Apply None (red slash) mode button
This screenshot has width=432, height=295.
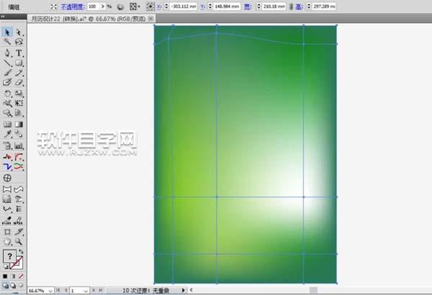pos(21,276)
